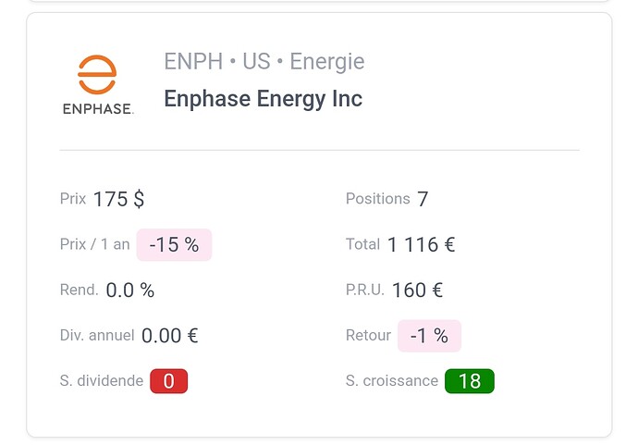Click the Prix label

point(73,199)
